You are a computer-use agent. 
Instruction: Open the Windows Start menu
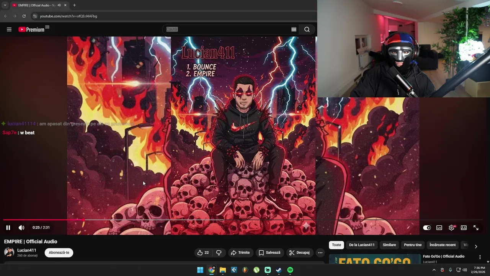pyautogui.click(x=200, y=270)
